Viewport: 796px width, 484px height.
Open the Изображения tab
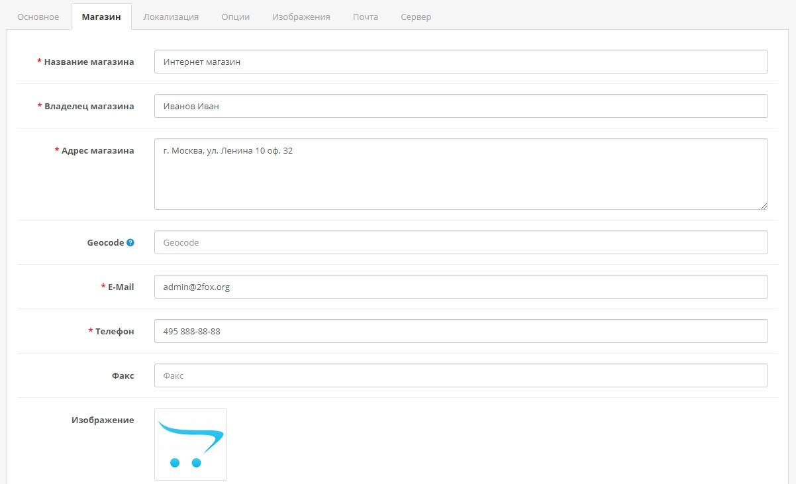coord(301,17)
